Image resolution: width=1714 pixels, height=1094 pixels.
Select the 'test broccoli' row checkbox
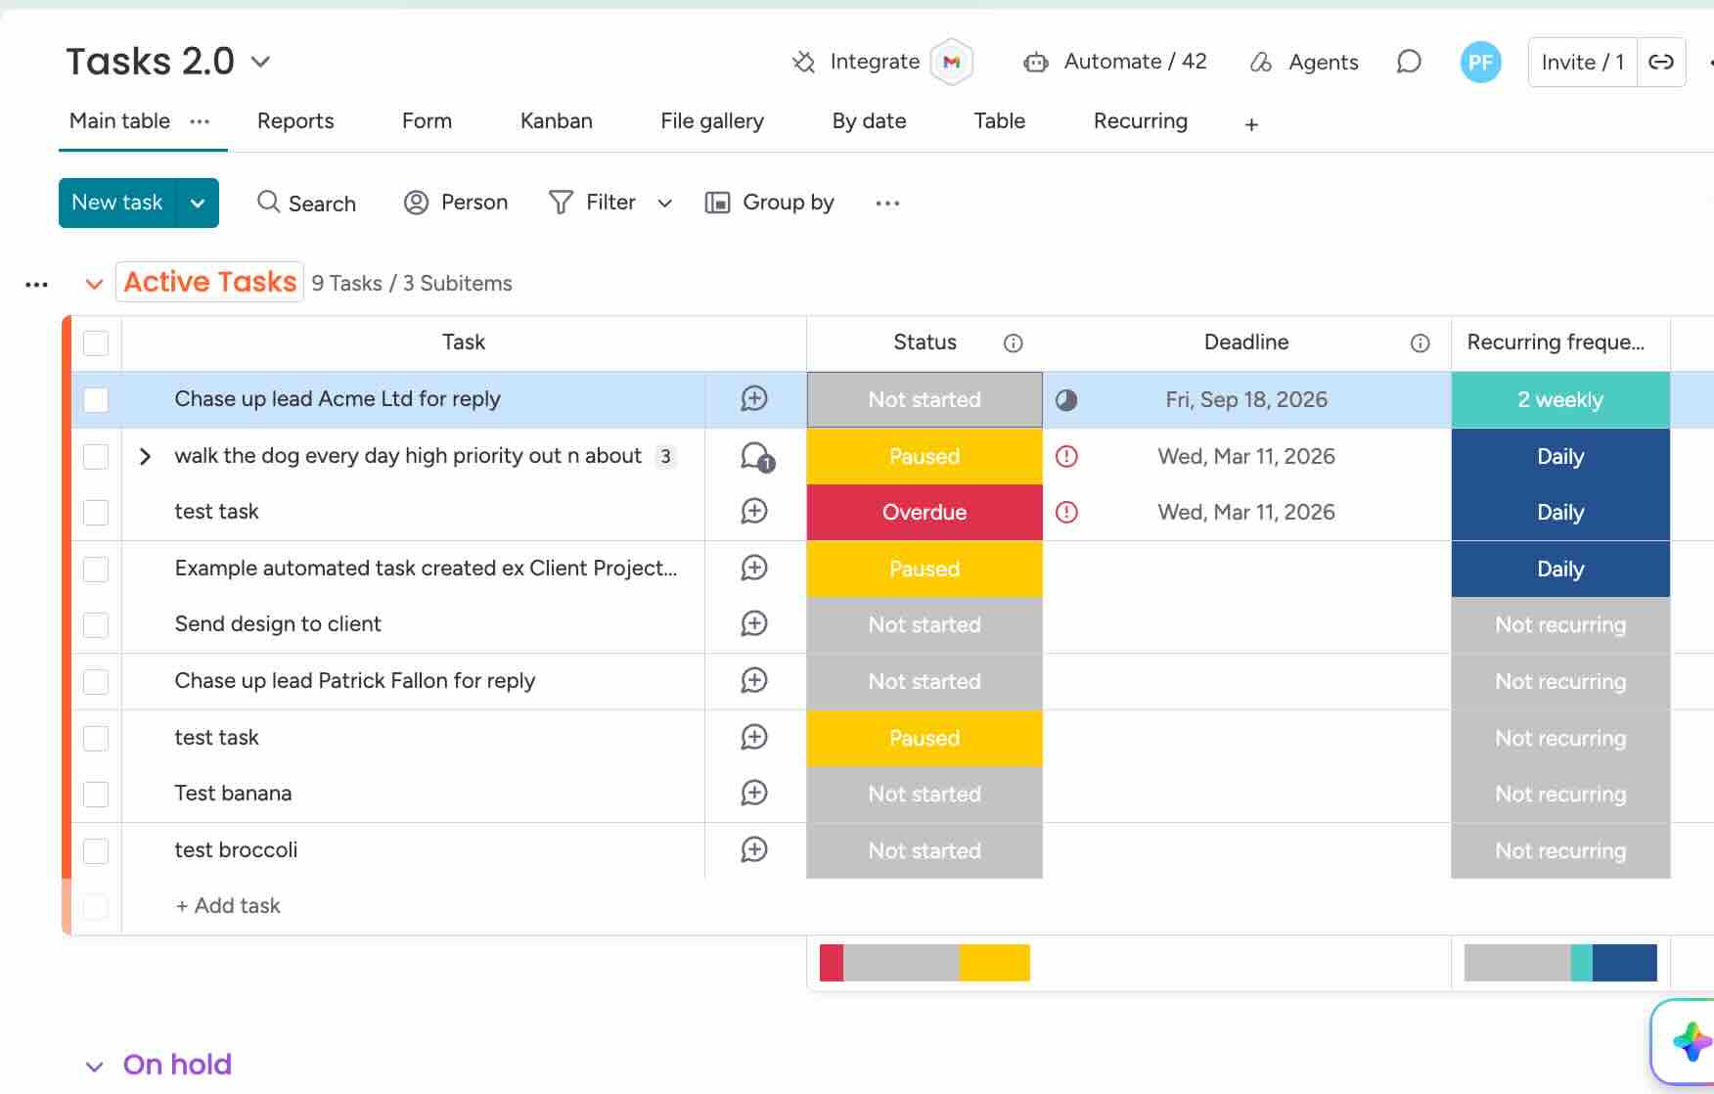[x=96, y=850]
